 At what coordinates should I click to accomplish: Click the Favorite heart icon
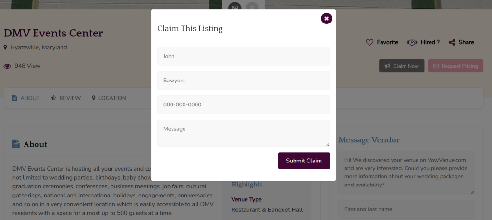pos(369,42)
